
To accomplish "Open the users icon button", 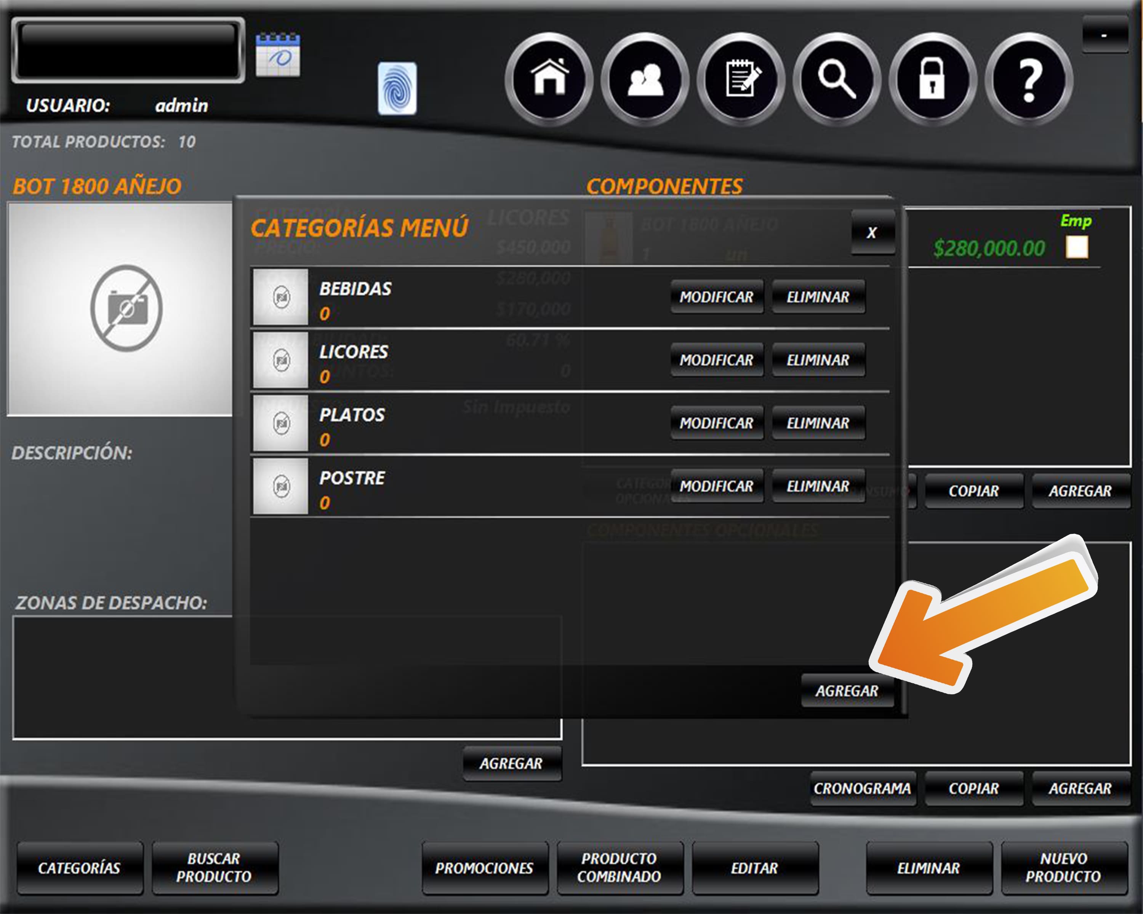I will coord(645,80).
